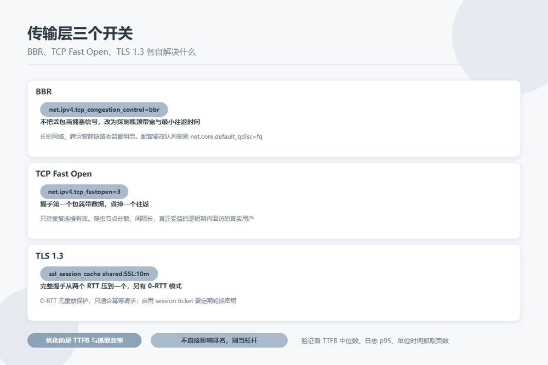Click the note 只对重复连接有效
This screenshot has height=365, width=548.
coord(147,219)
